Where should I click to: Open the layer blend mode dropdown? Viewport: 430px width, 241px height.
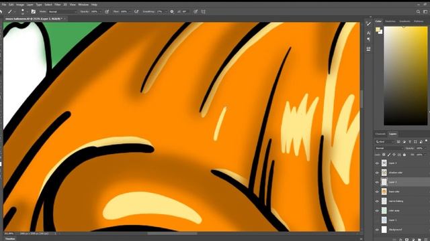(x=389, y=148)
